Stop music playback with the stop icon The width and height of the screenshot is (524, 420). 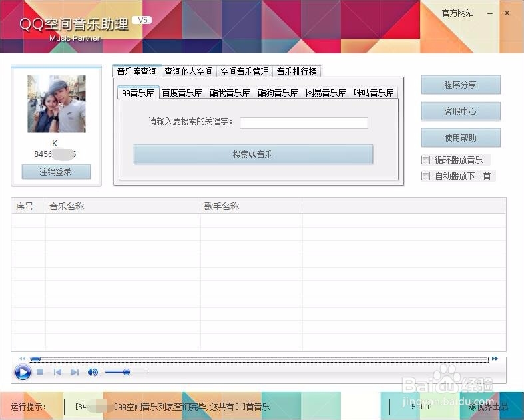point(40,372)
